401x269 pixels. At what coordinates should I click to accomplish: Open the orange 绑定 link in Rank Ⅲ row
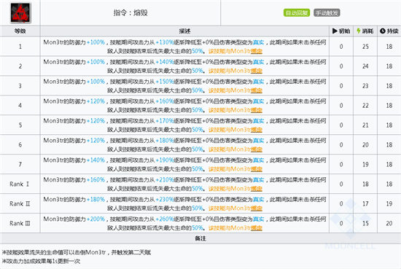tap(257, 228)
